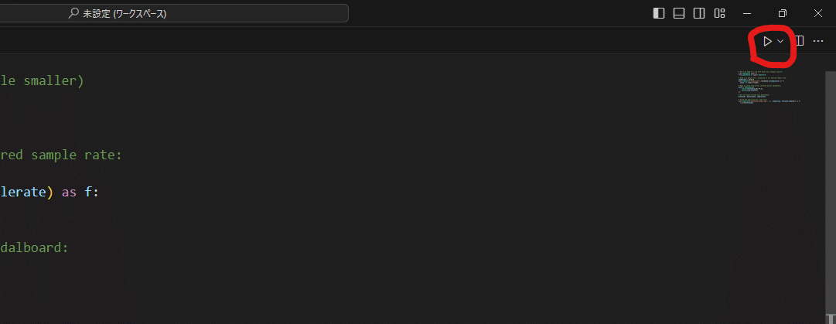Place cursor on the word "smaller" comment
Screen dimensions: 836x324
[x=54, y=81]
